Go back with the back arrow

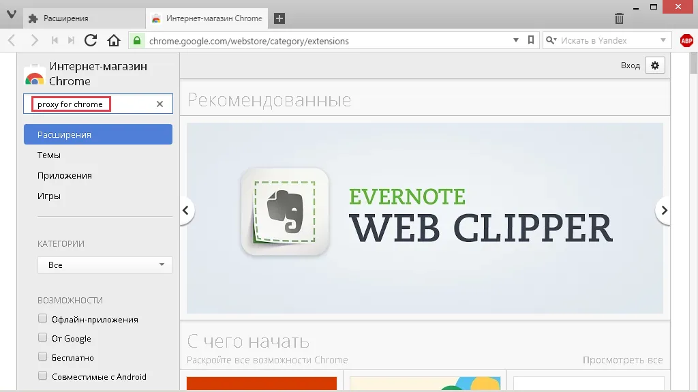pos(12,40)
